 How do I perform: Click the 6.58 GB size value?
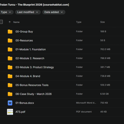(104, 94)
